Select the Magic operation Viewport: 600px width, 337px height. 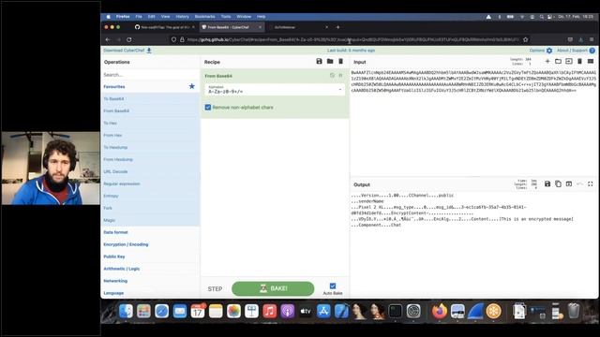pos(150,220)
